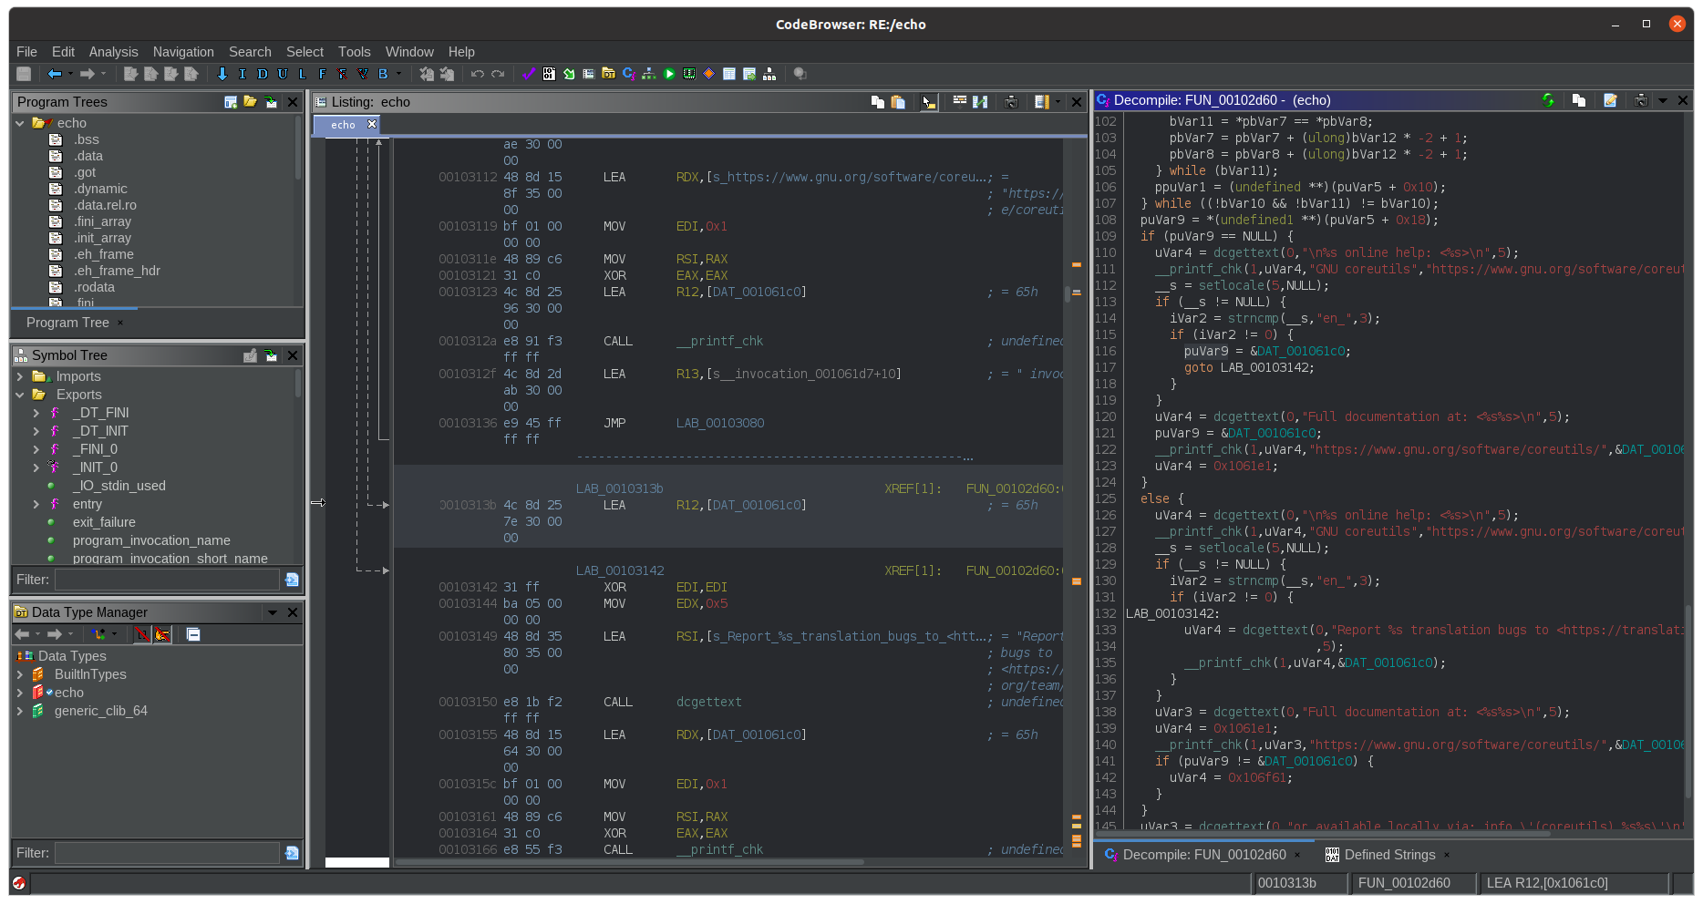Re-decompile with the green refresh icon
1703x904 pixels.
click(1548, 100)
